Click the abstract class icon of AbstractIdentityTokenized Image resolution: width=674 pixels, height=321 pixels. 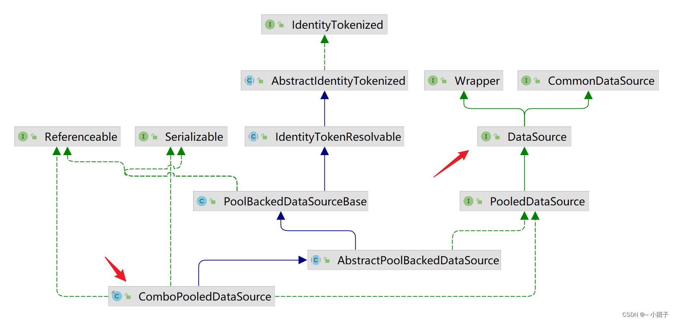249,80
